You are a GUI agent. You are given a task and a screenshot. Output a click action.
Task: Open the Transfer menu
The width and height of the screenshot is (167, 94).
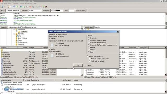(x=15, y=4)
